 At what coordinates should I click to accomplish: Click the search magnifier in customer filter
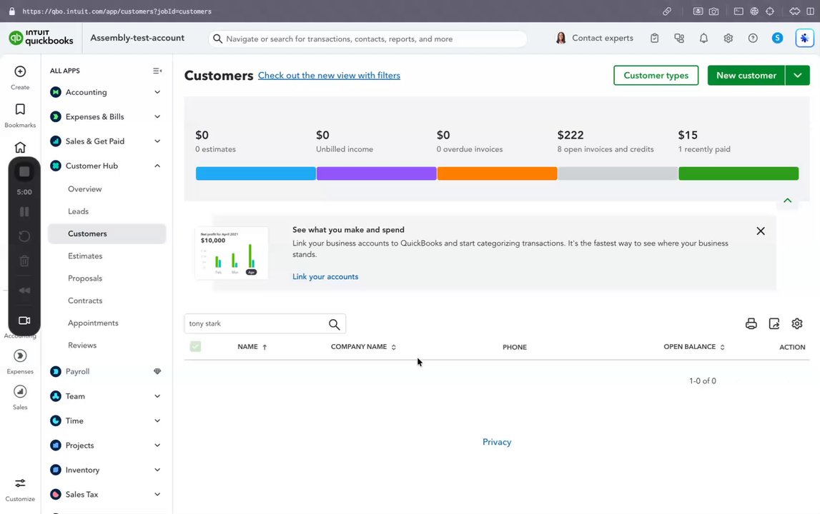334,324
